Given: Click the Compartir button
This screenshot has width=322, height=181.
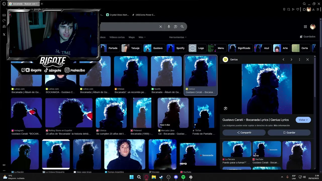Looking at the screenshot, I should (x=244, y=132).
